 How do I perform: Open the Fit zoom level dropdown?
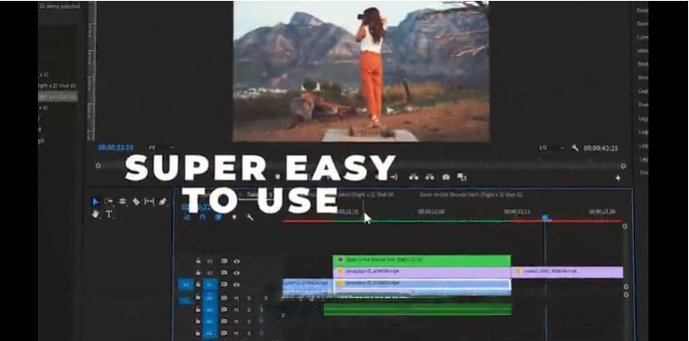coord(161,148)
